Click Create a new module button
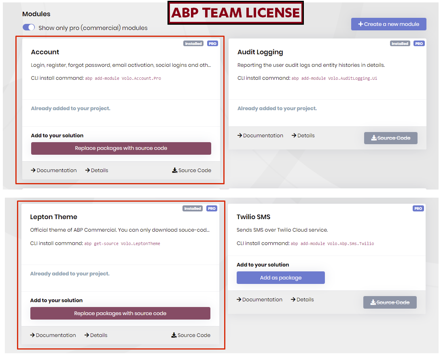 [388, 24]
